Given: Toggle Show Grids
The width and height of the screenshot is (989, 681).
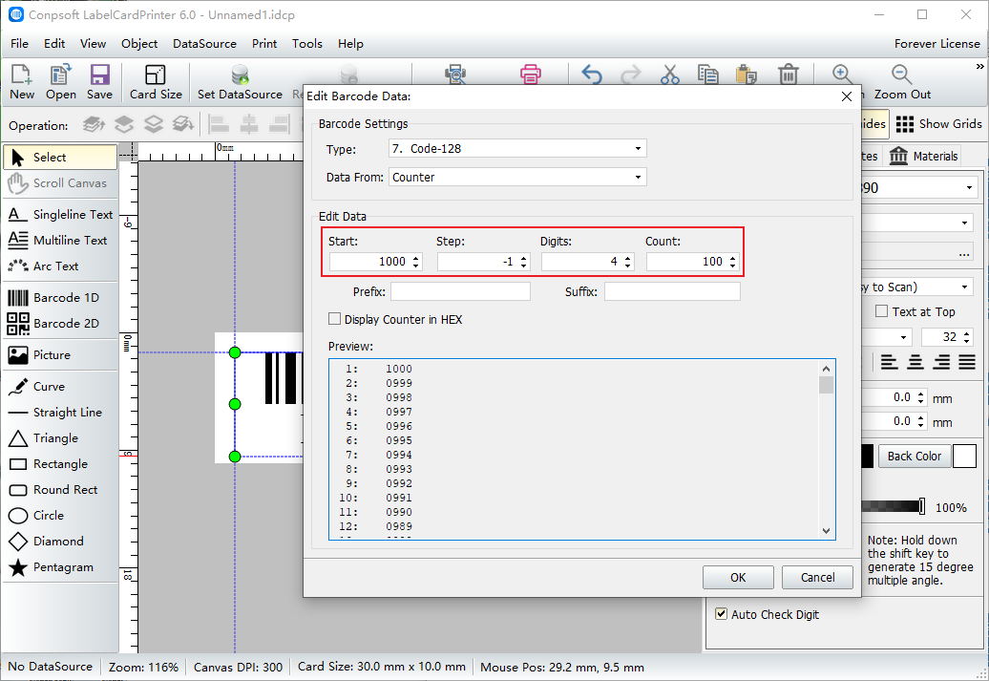Looking at the screenshot, I should (938, 124).
